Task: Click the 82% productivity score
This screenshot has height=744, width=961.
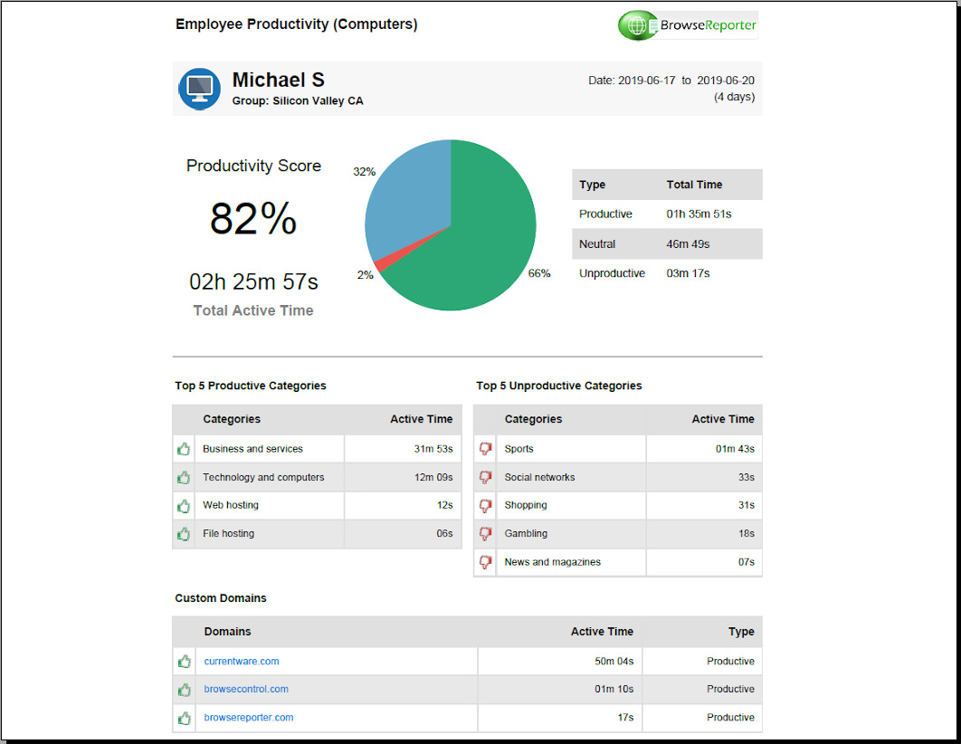Action: coord(253,219)
